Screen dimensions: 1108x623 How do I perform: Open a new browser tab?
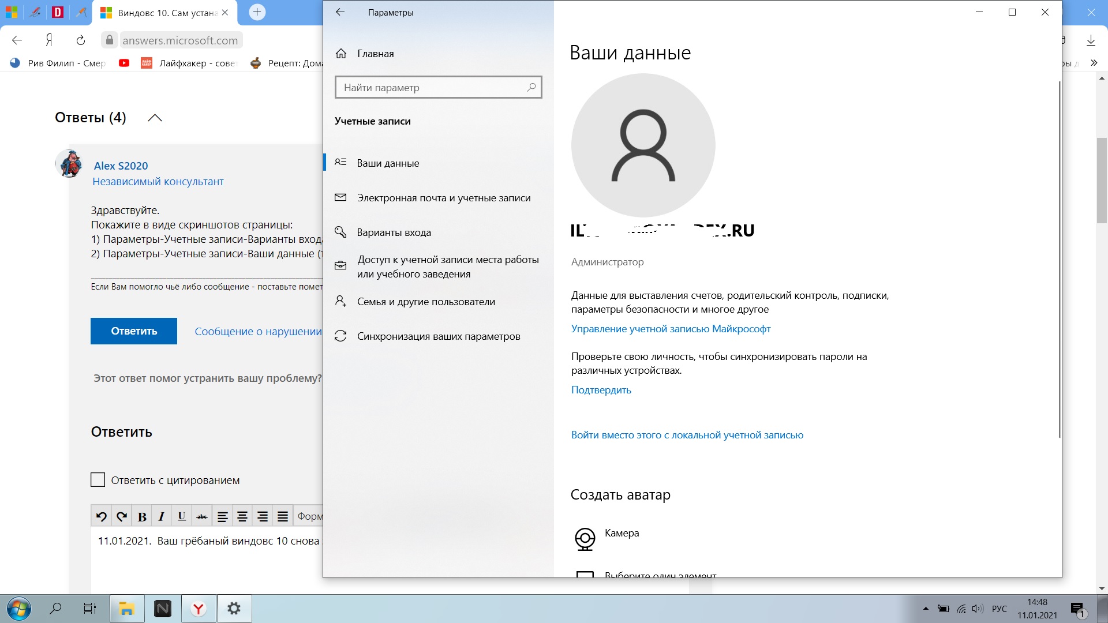257,12
